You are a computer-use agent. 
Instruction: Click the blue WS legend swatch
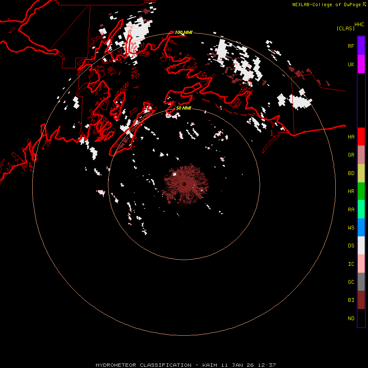point(361,227)
